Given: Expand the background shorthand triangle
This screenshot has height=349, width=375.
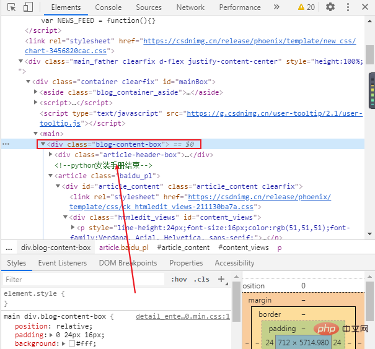Looking at the screenshot, I should point(63,343).
